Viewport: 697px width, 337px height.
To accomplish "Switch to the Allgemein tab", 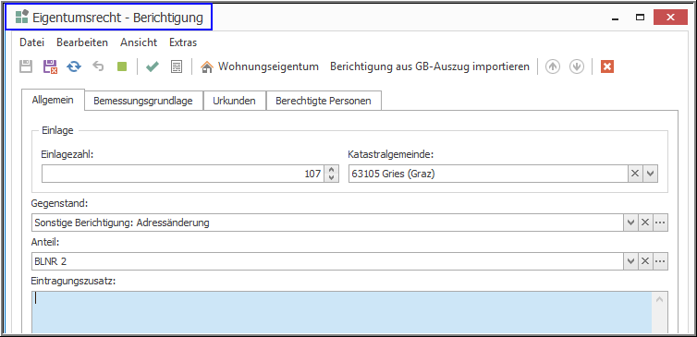I will coord(53,101).
